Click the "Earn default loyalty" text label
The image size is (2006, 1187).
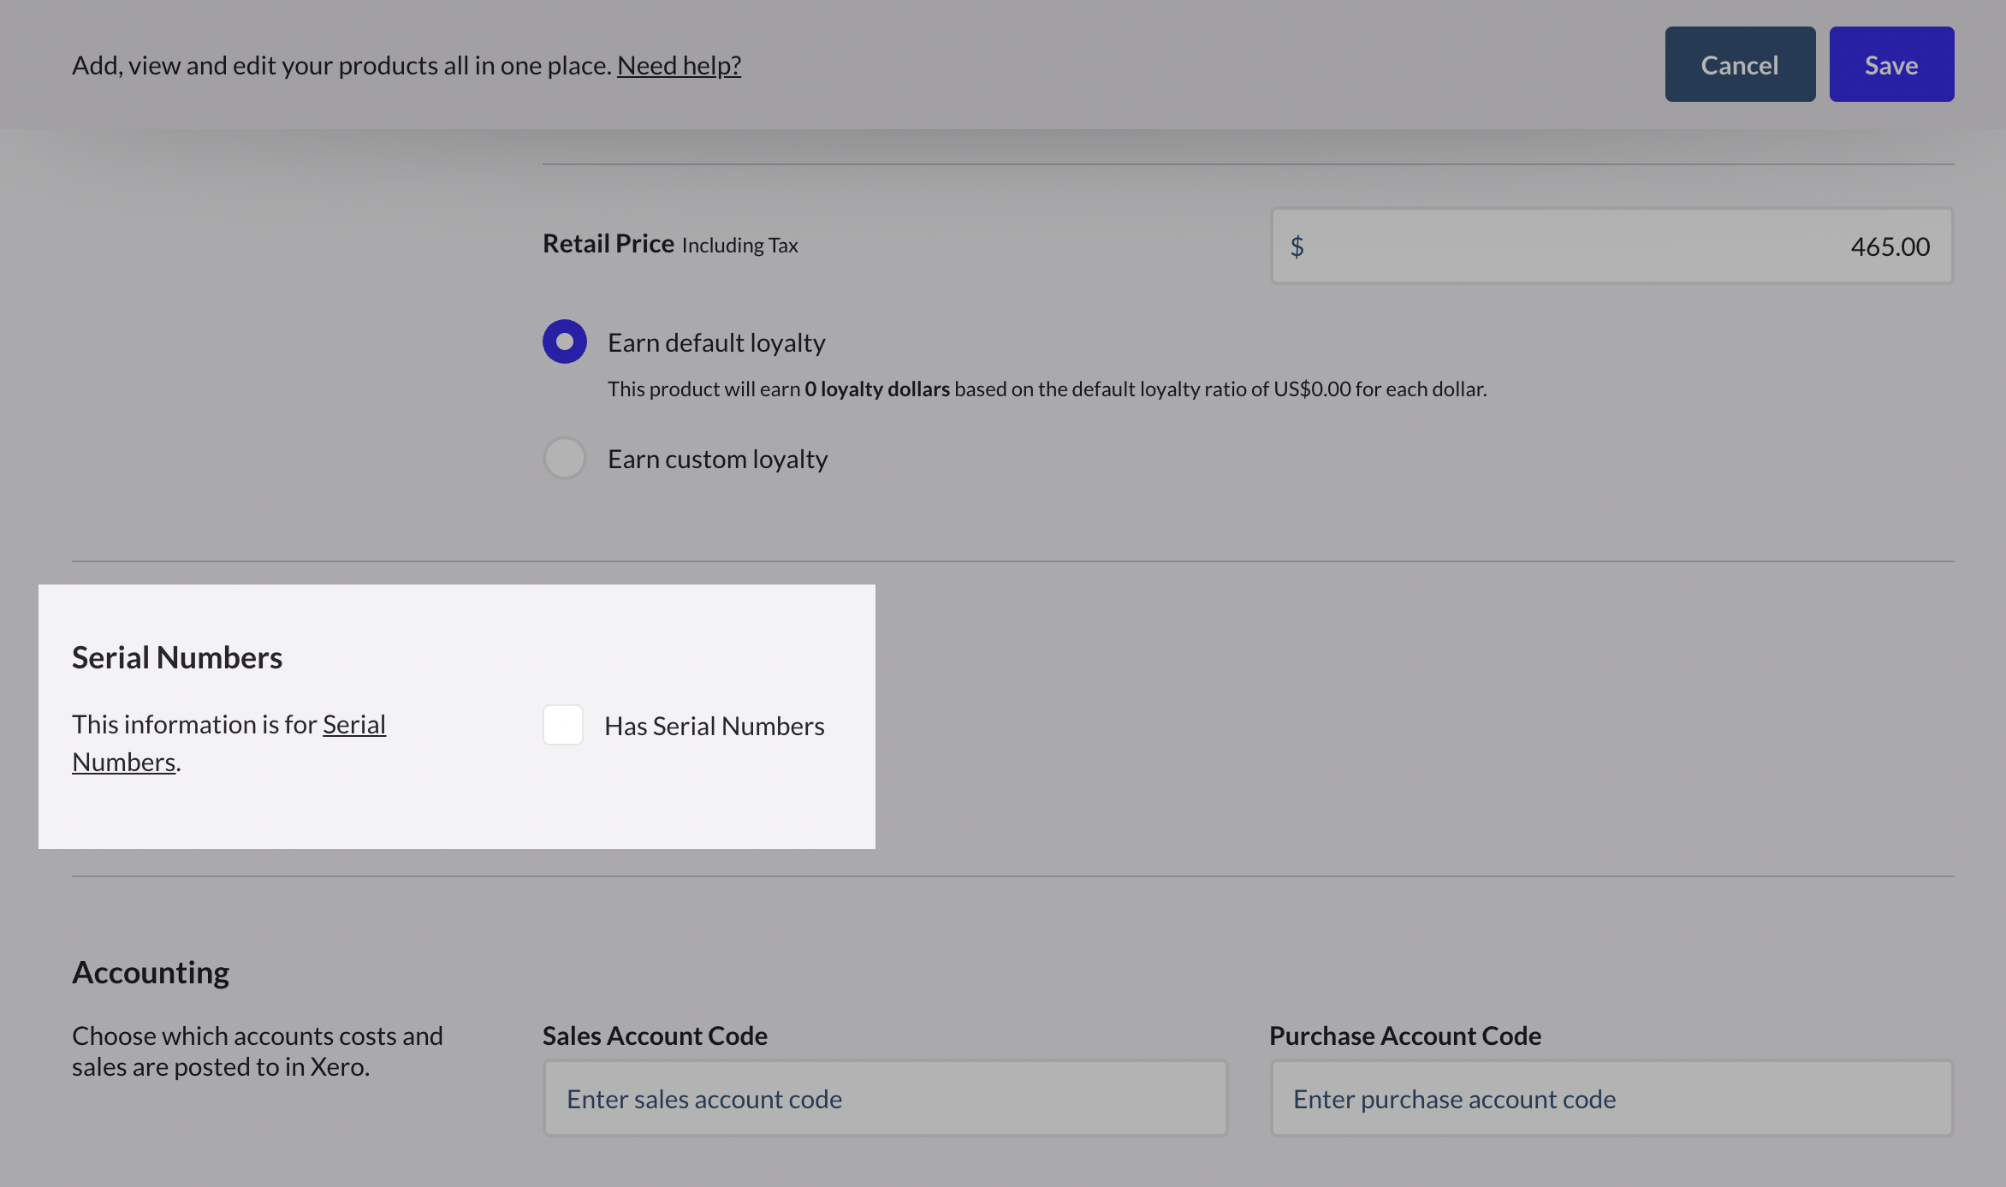(x=716, y=342)
